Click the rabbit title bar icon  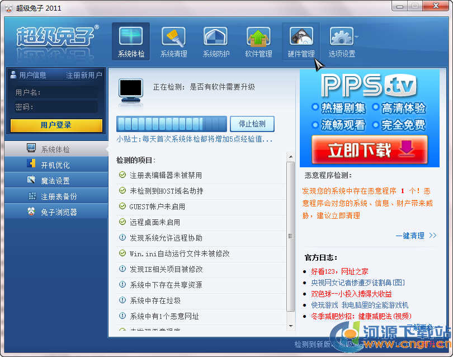[x=9, y=8]
